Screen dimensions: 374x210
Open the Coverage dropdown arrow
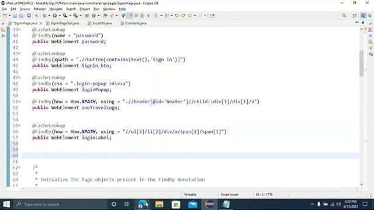70,16
